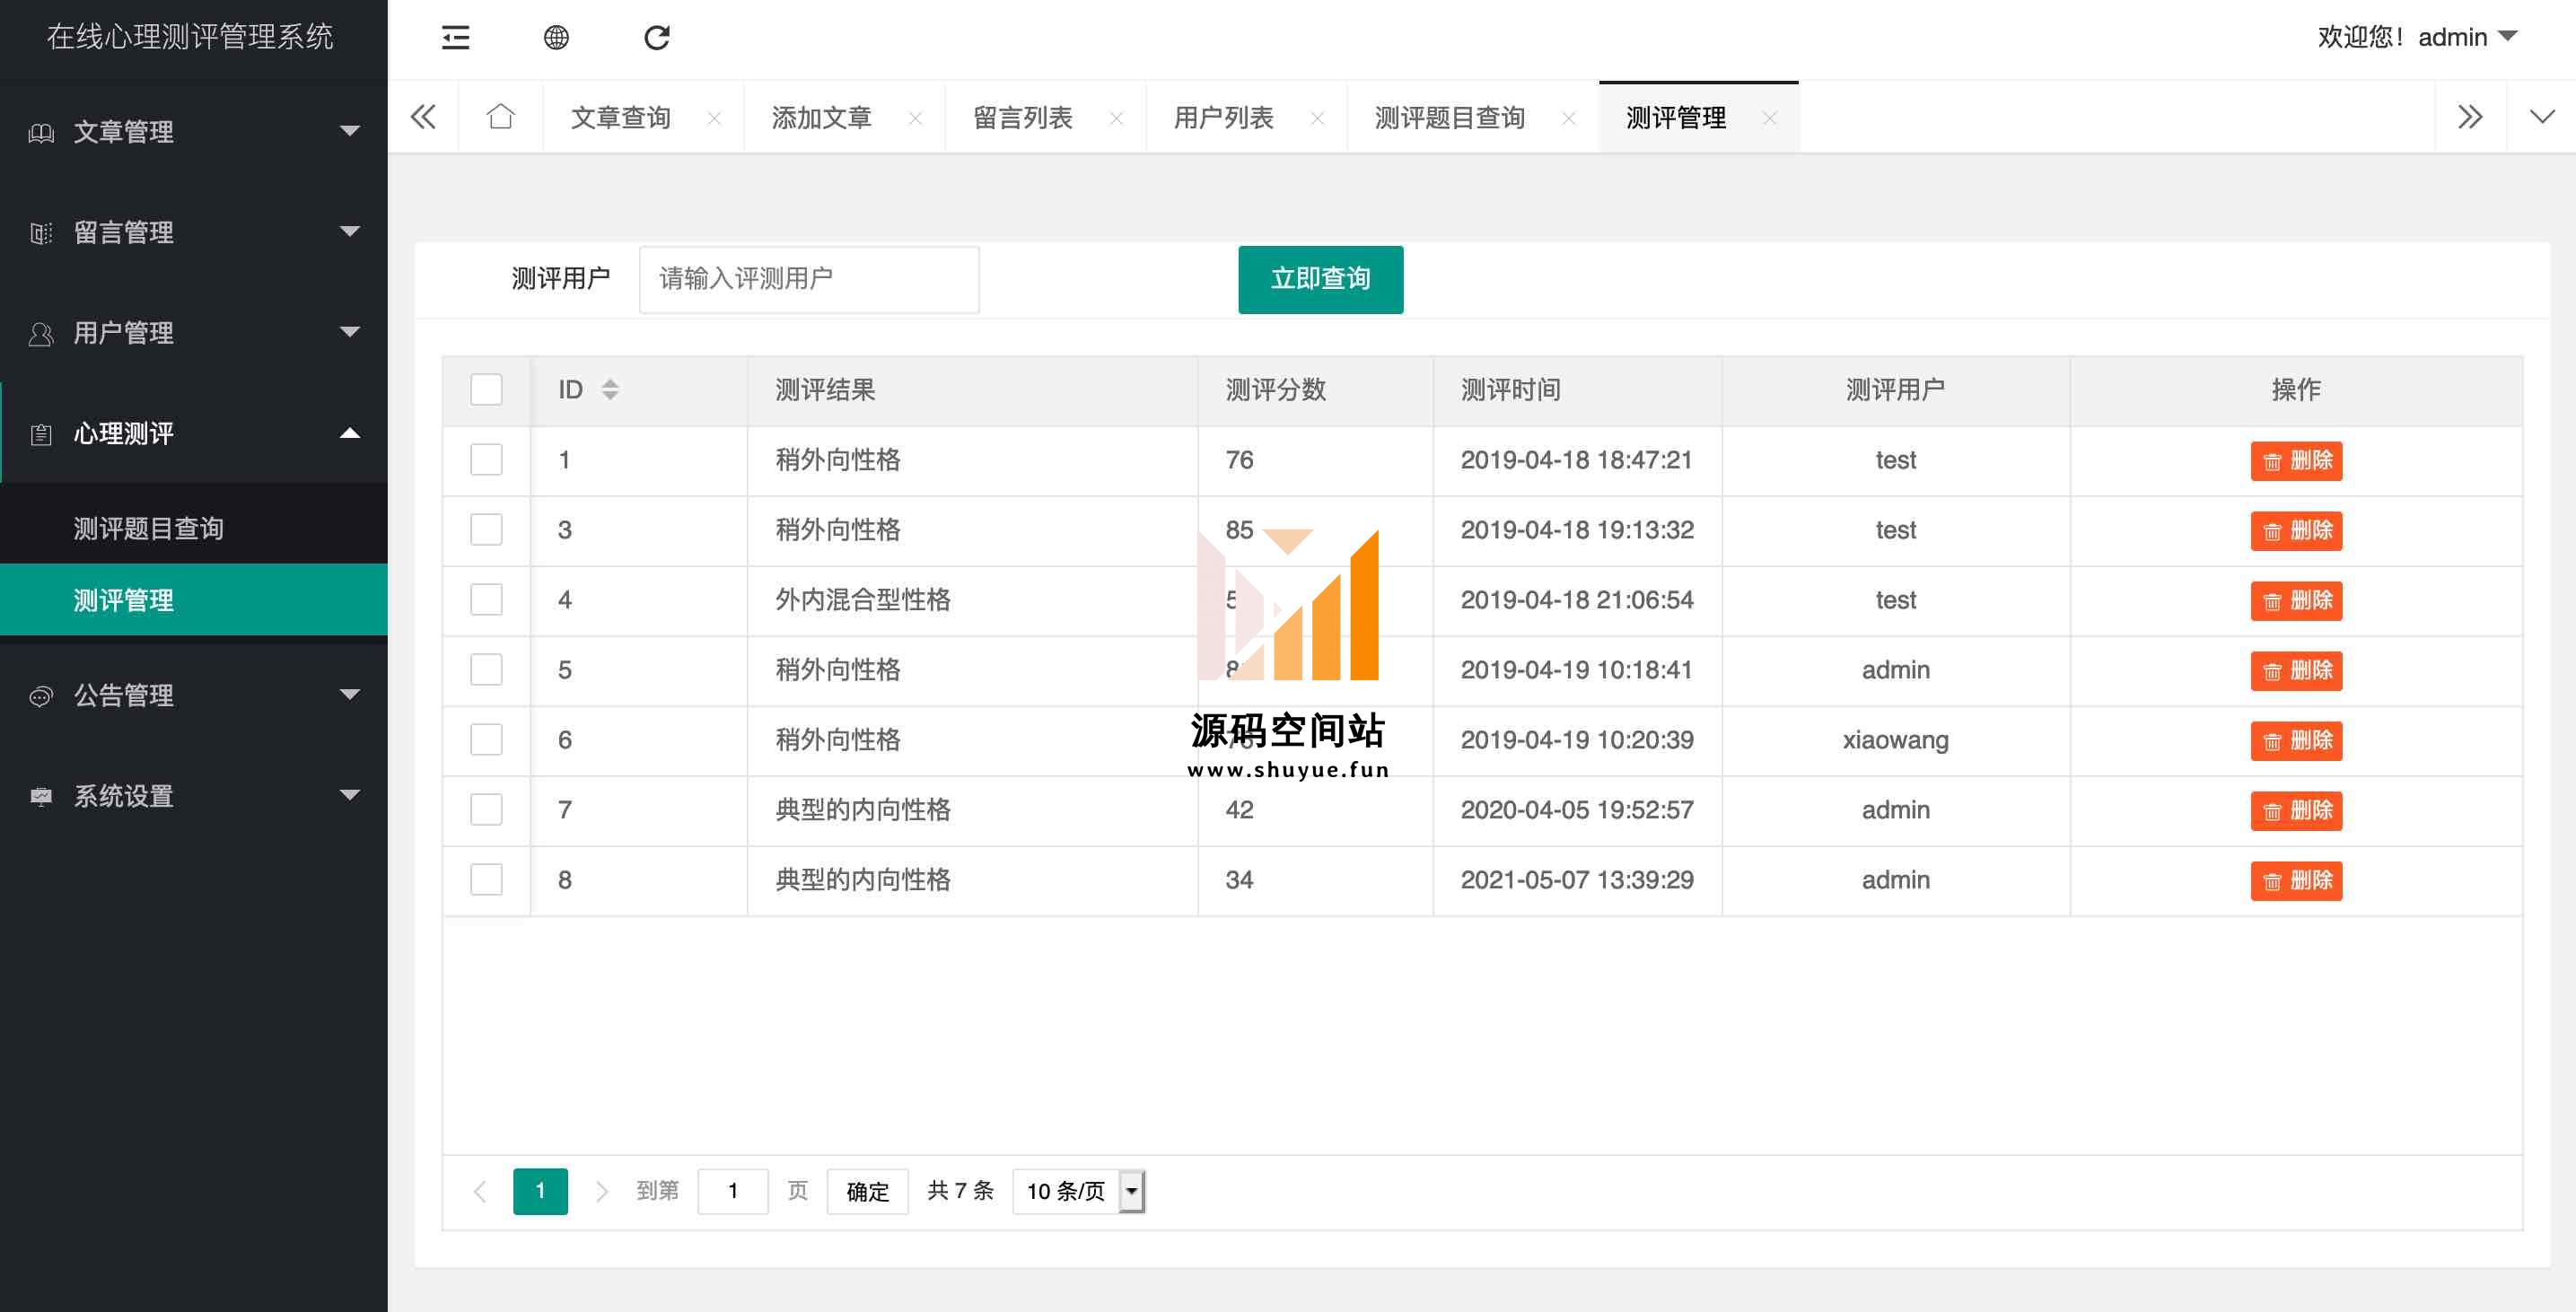Close the 添加文章 tab
This screenshot has height=1312, width=2576.
tap(915, 118)
